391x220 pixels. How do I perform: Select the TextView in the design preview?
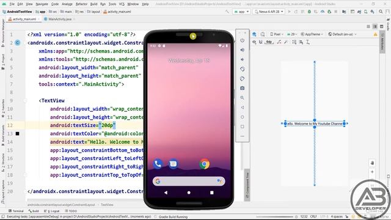point(315,123)
